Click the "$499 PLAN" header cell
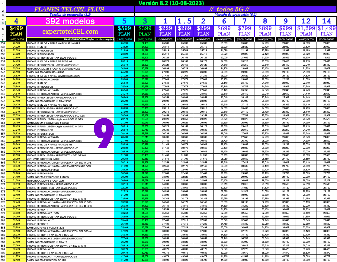Screen dimensions: 337x262 pos(16,31)
